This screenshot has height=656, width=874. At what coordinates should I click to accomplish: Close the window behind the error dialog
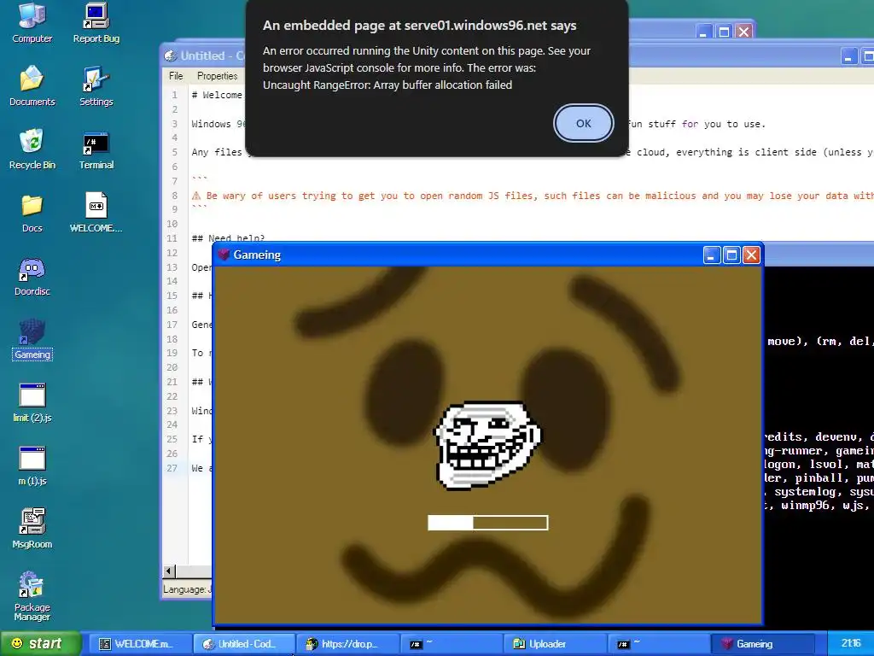(743, 32)
